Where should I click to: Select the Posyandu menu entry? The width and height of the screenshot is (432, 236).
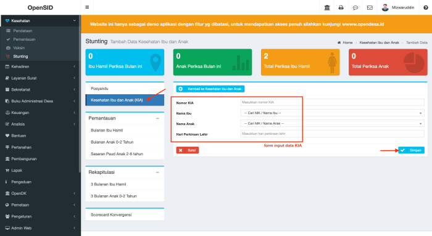click(125, 89)
